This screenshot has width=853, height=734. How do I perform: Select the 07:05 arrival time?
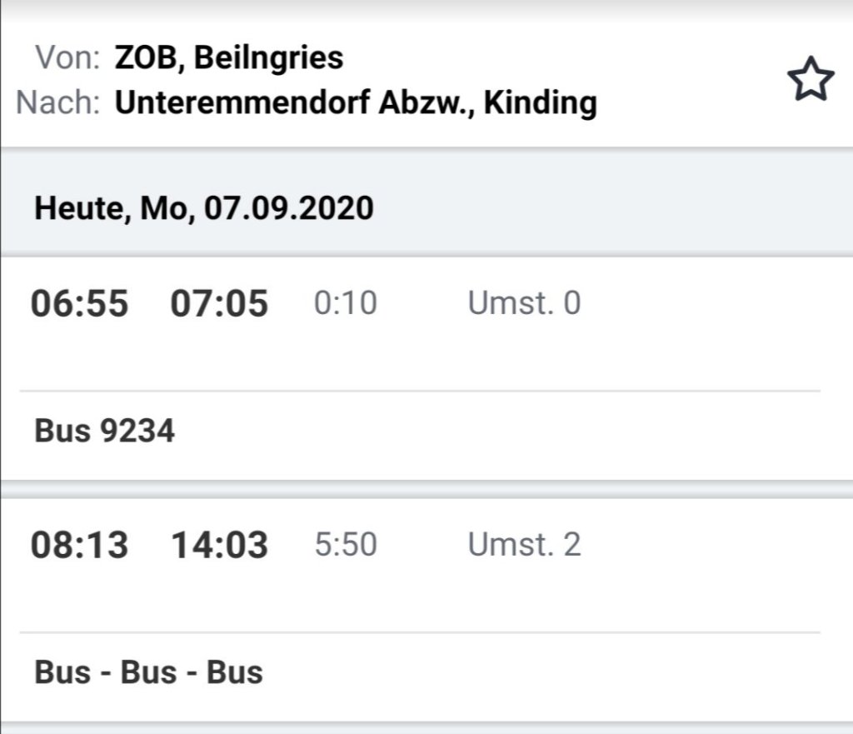click(x=219, y=303)
